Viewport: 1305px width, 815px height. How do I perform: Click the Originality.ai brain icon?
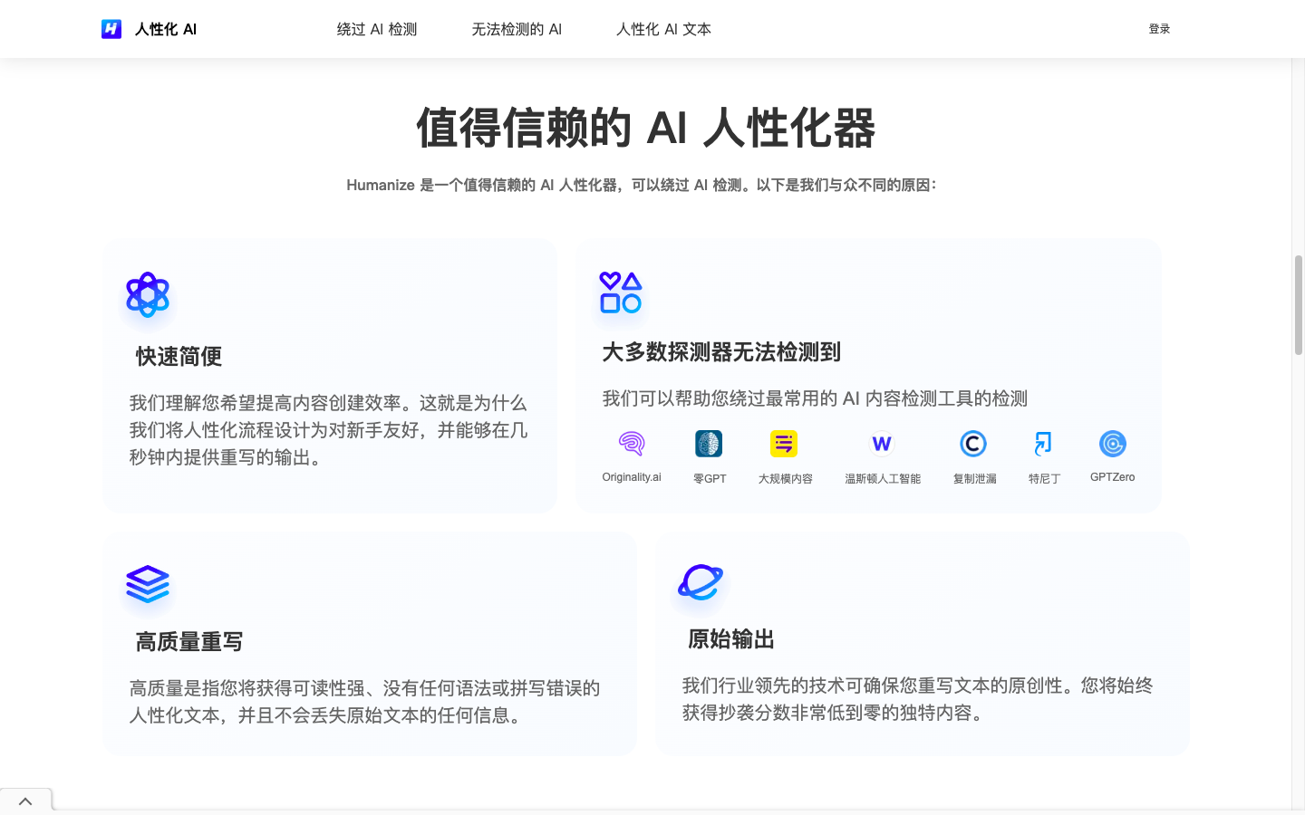[632, 444]
